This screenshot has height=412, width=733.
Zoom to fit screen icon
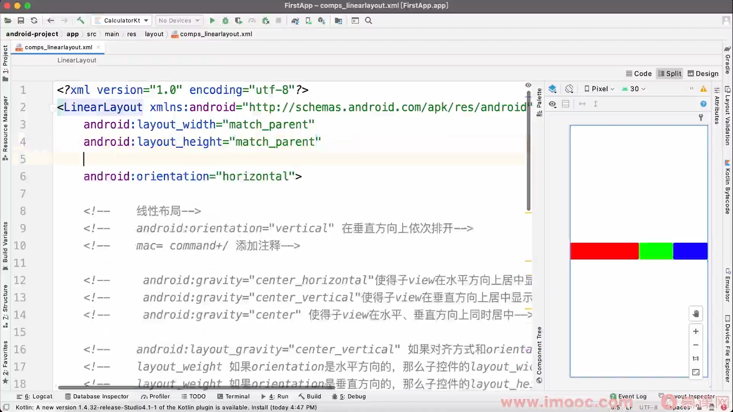pyautogui.click(x=696, y=372)
